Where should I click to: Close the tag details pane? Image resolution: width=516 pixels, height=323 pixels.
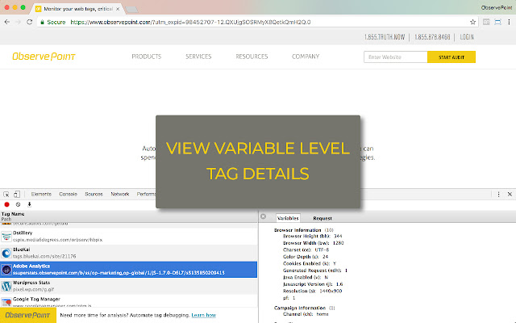coord(264,216)
